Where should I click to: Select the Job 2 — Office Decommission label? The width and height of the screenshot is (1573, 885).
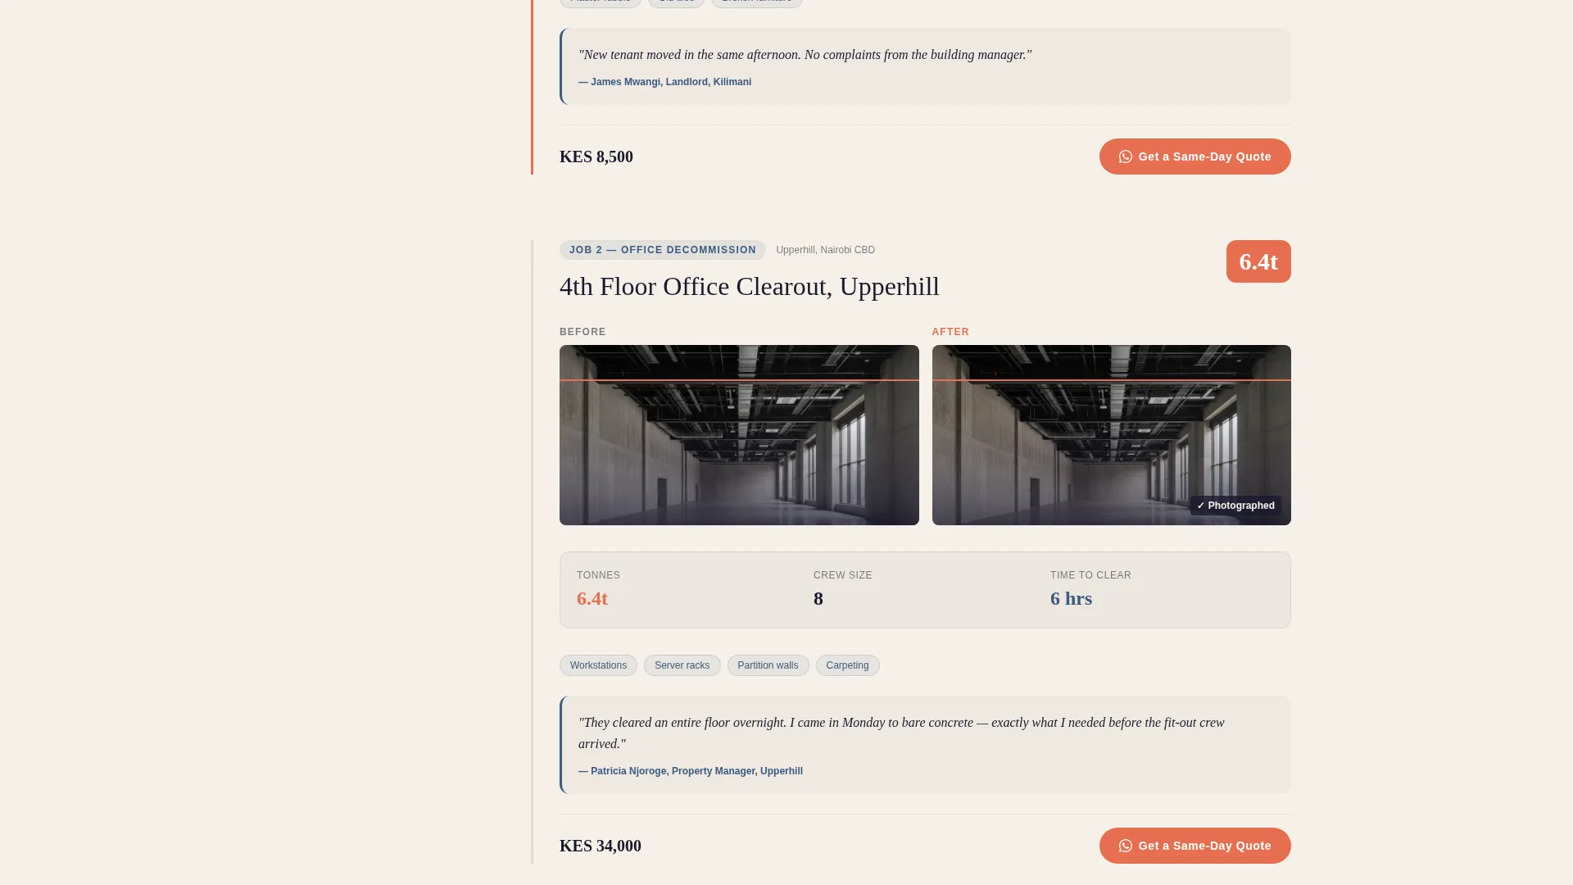662,250
